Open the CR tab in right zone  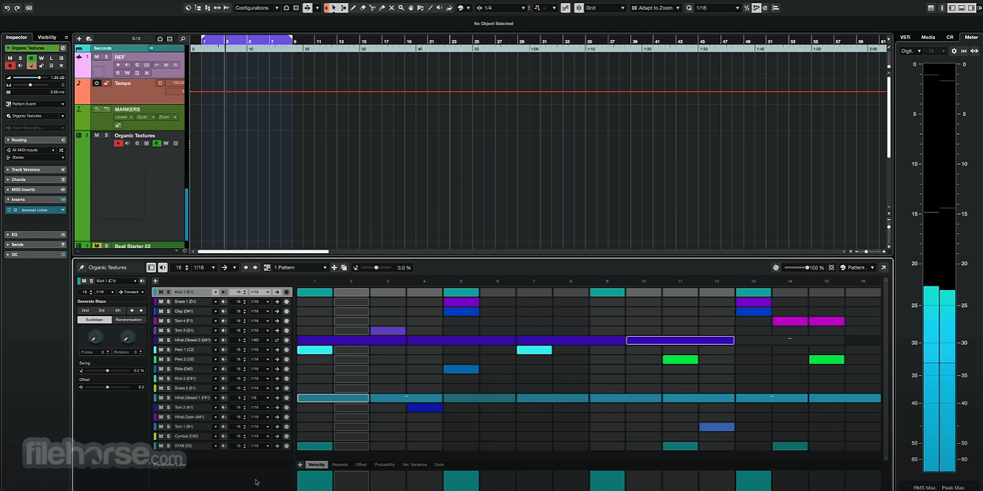(x=950, y=37)
